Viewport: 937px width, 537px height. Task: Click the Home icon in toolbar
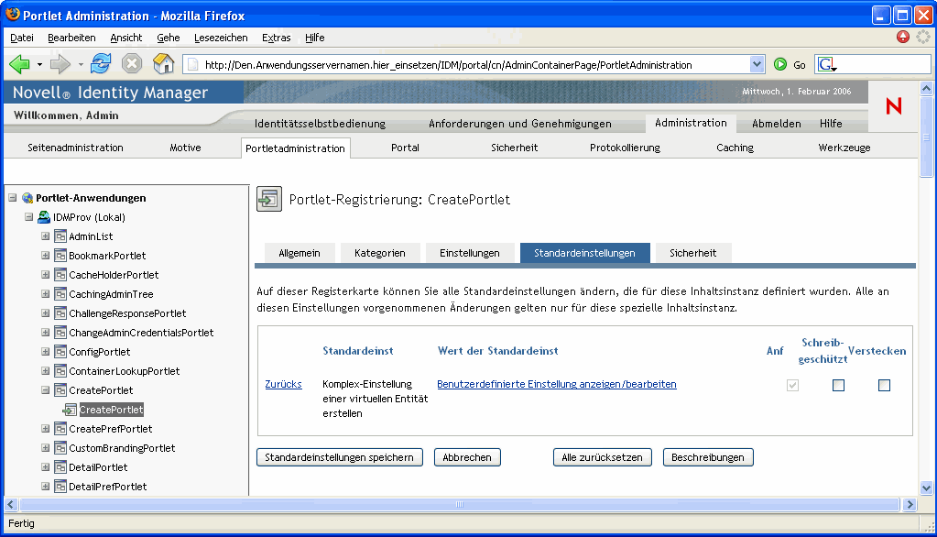164,63
